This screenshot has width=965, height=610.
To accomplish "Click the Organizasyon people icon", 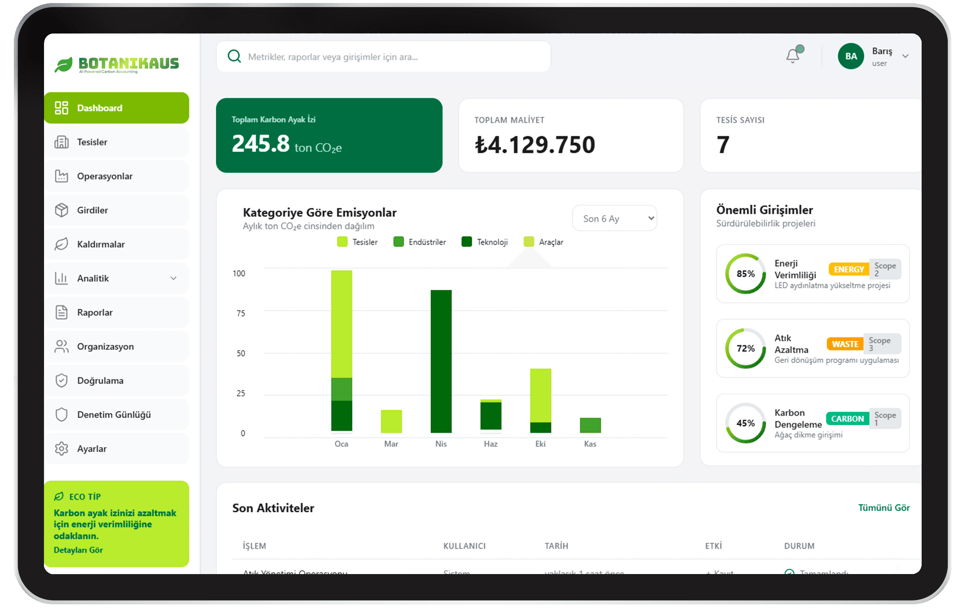I will (62, 346).
